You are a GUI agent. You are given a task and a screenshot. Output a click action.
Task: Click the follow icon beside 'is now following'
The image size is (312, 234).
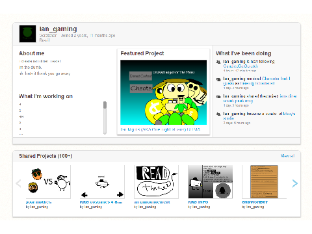[218, 62]
